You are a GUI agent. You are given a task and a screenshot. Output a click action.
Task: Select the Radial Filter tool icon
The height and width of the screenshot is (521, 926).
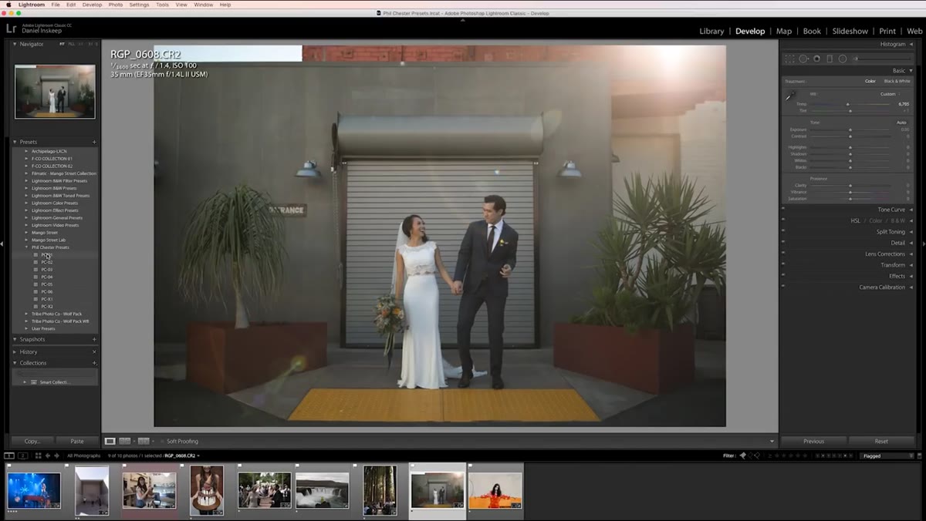[842, 59]
